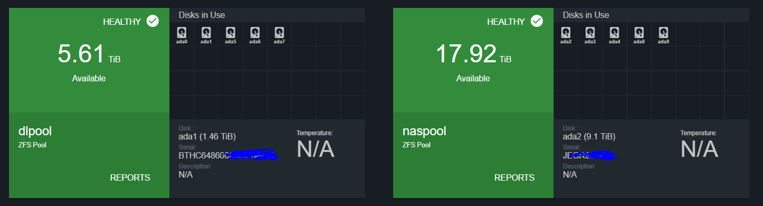This screenshot has height=206, width=763.
Task: Click the BTHC serial number for ada1
Action: [228, 156]
